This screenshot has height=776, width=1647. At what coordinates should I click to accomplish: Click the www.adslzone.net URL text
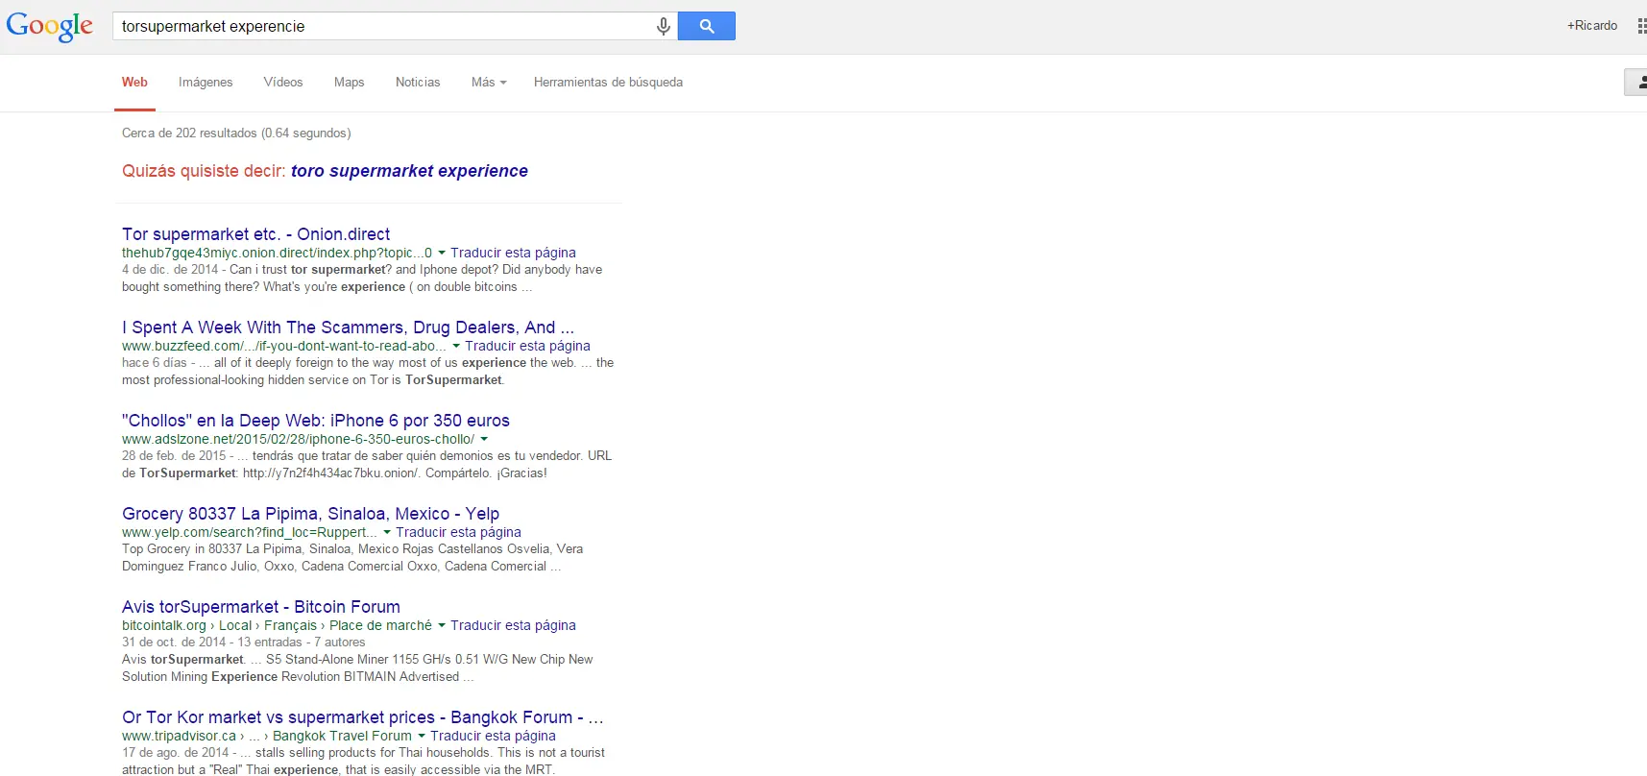(x=298, y=440)
